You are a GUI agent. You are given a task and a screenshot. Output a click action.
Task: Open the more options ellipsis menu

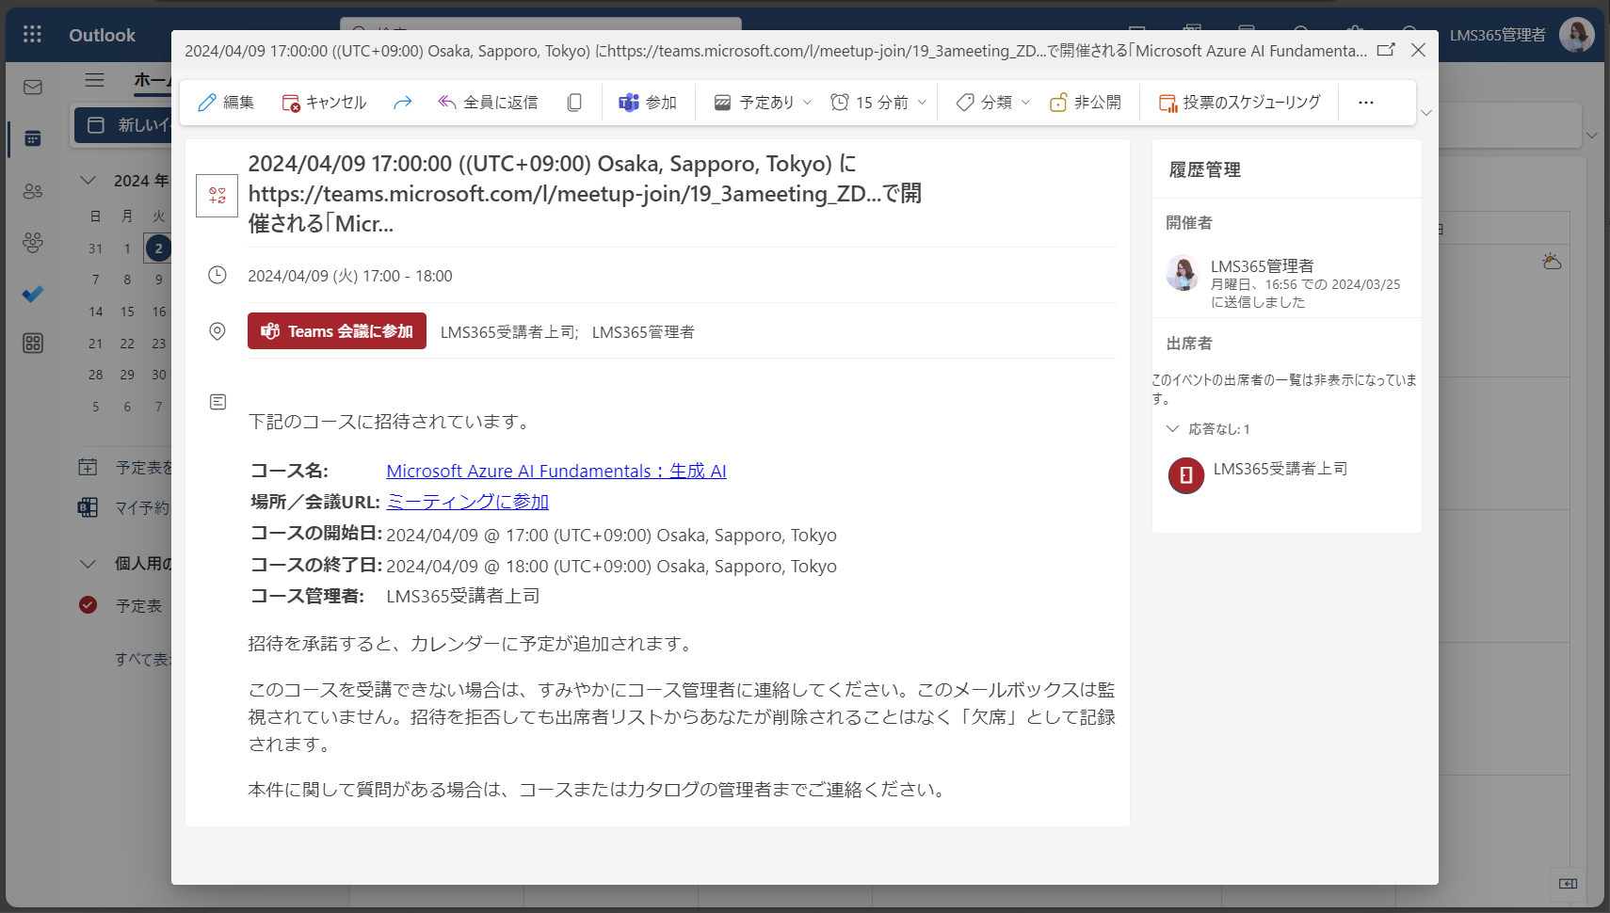point(1366,103)
